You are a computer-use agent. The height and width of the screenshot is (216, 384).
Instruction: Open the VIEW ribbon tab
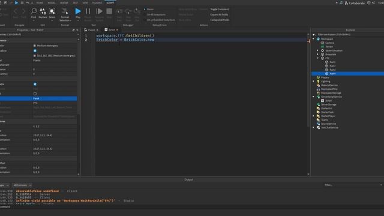[85, 2]
